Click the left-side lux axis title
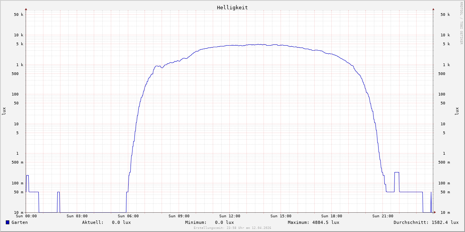This screenshot has height=232, width=465. [x=4, y=111]
